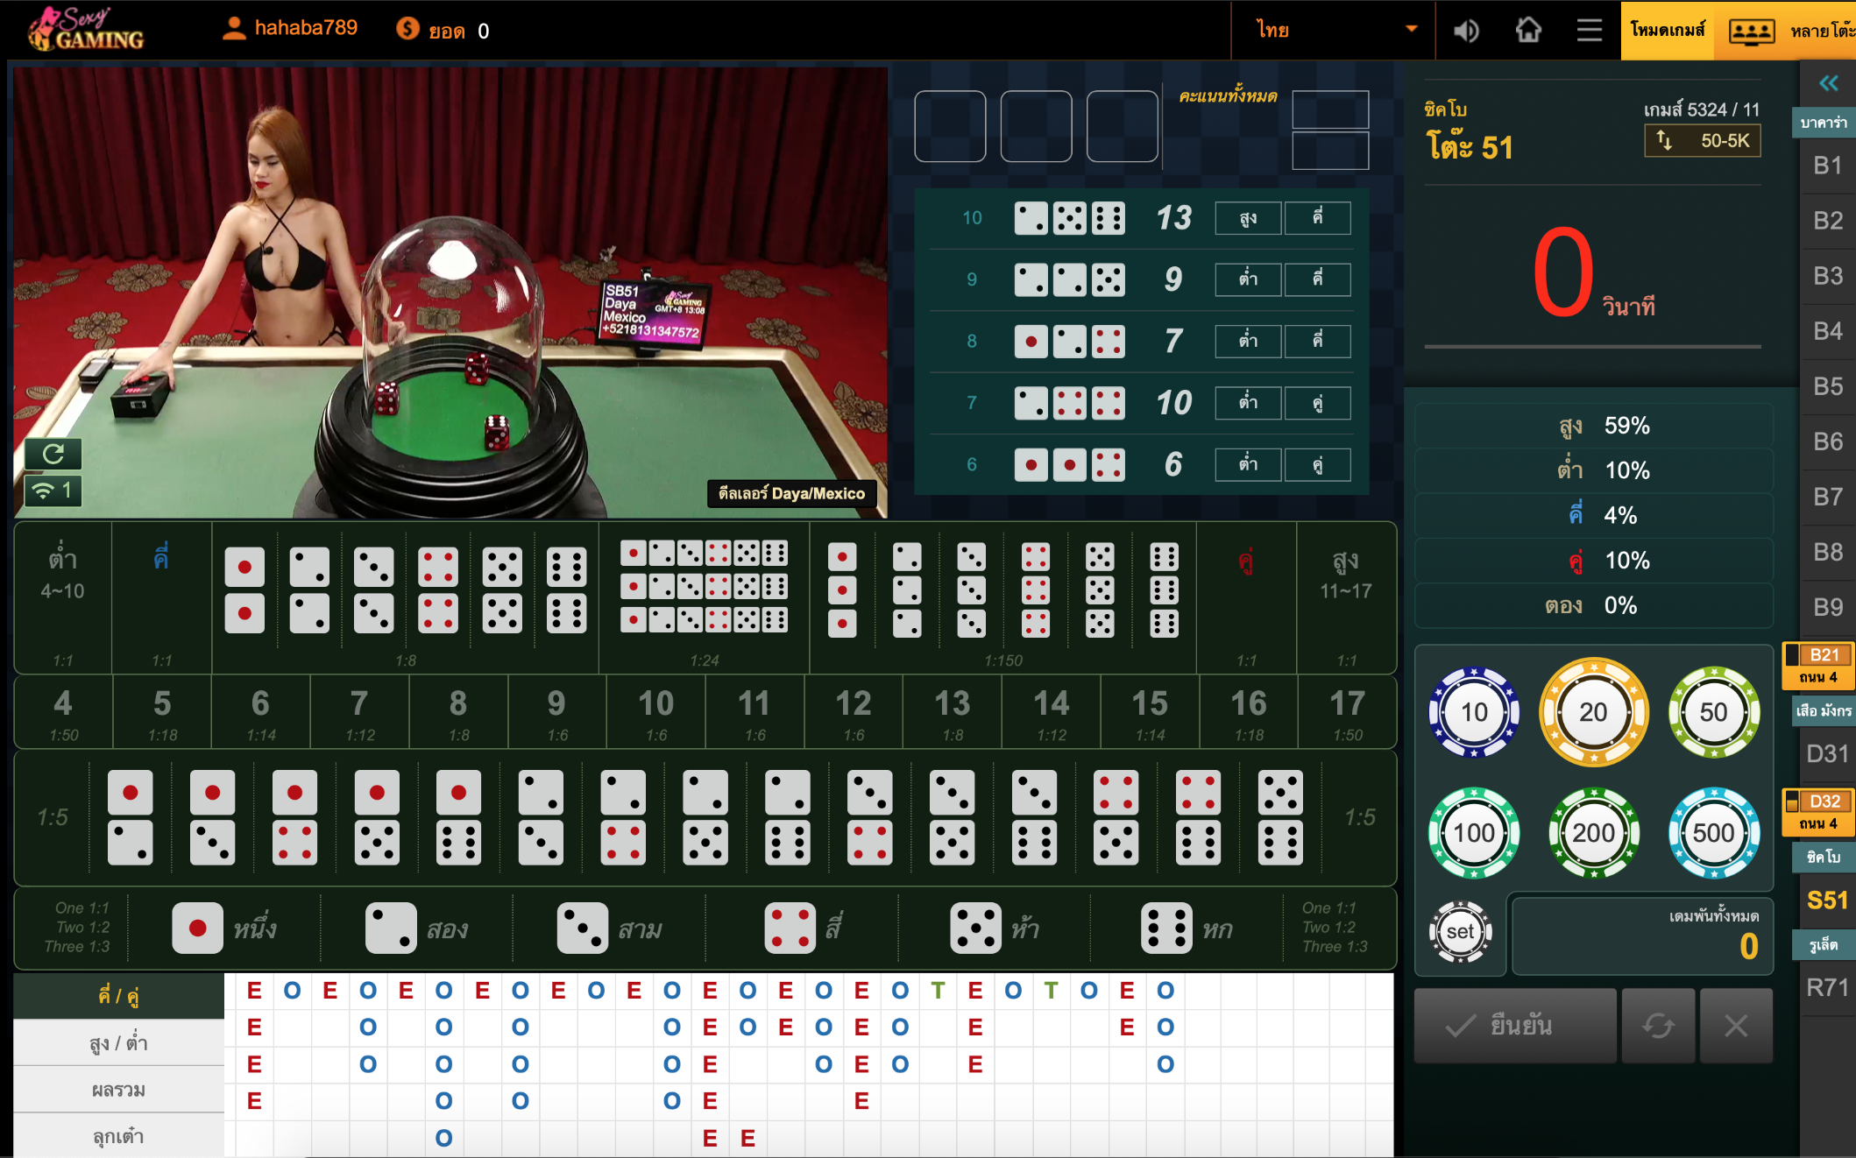Pick the 20 value chip
The image size is (1856, 1158).
pos(1593,712)
